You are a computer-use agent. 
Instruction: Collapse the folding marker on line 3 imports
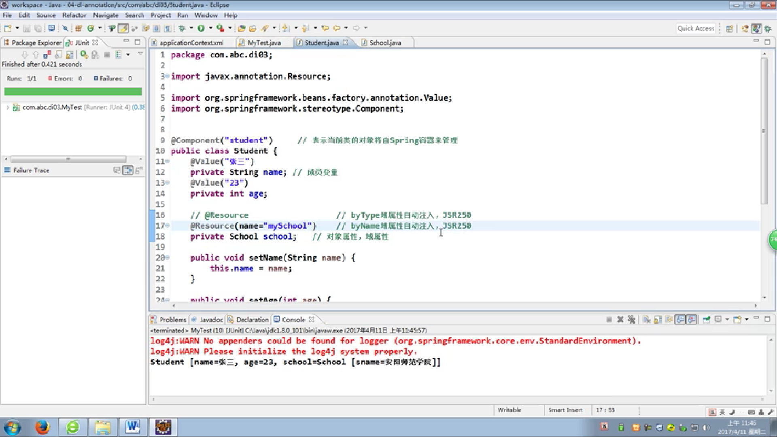(x=167, y=76)
